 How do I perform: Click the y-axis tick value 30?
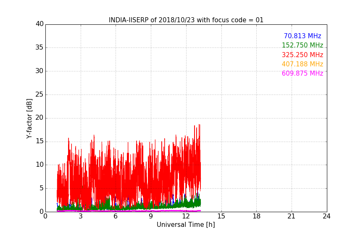click(x=39, y=71)
